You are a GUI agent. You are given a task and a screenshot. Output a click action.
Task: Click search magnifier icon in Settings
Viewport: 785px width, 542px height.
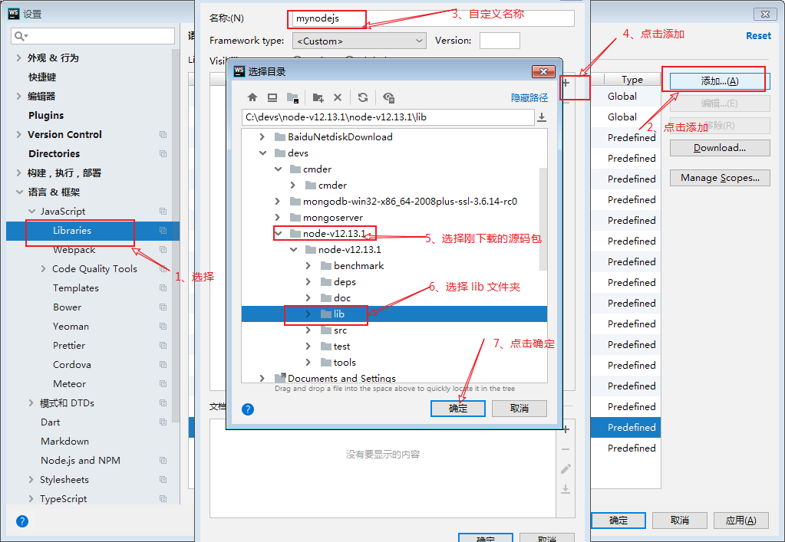[21, 36]
